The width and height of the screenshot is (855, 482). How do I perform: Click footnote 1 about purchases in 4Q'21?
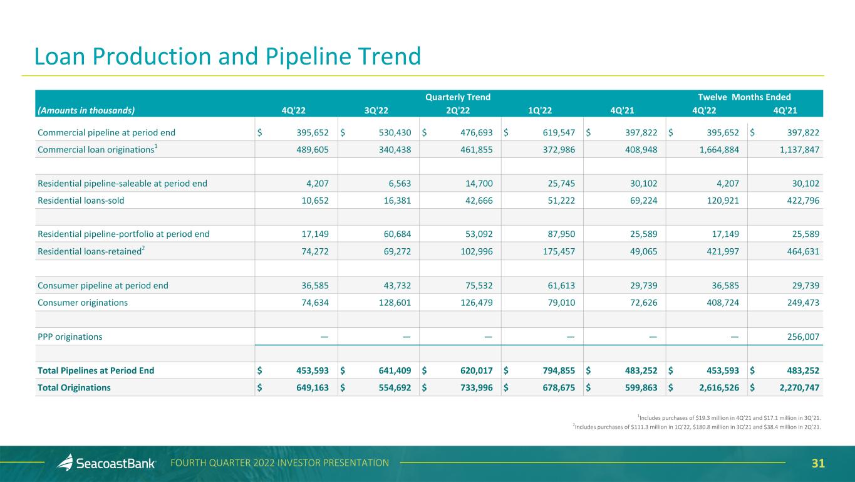[x=728, y=417]
